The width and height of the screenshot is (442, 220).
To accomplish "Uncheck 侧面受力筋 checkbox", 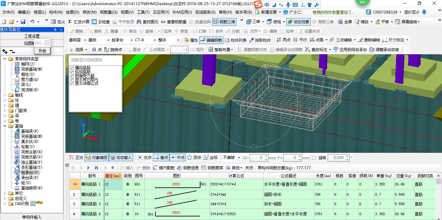I will click(x=72, y=76).
